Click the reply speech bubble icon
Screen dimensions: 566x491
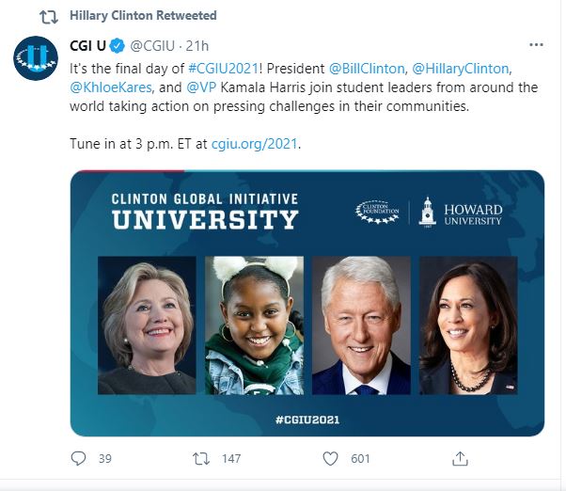click(x=79, y=459)
